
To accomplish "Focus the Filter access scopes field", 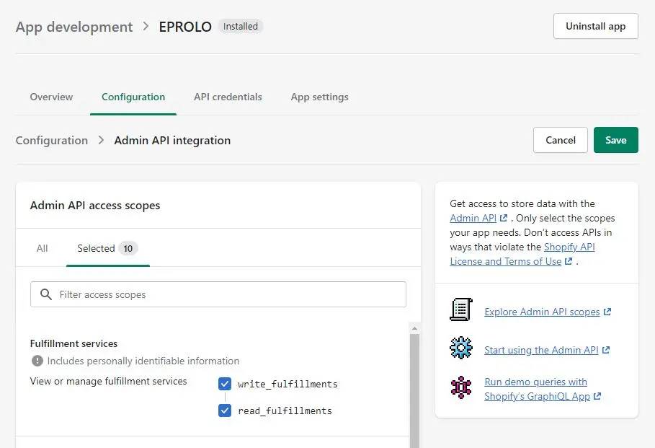I will 218,294.
